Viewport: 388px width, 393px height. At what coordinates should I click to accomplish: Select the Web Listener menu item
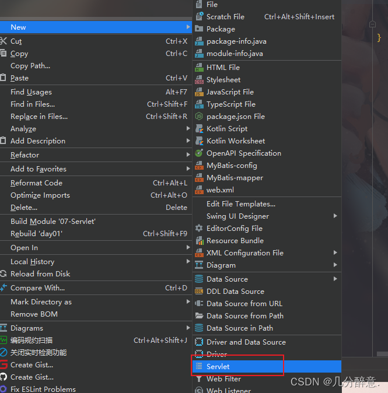(267, 390)
